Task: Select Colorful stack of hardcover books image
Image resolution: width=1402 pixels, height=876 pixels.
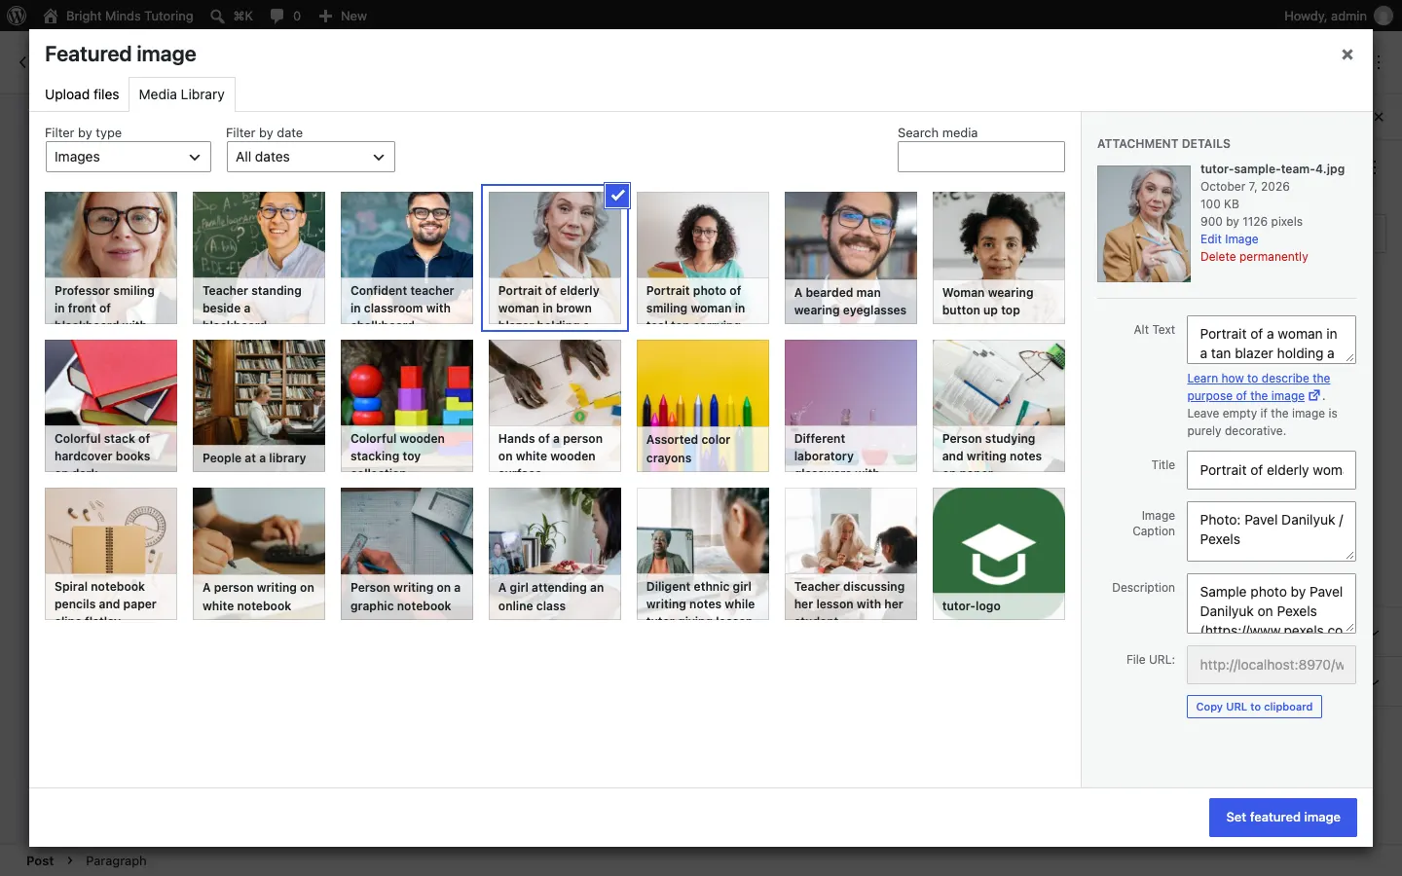Action: 111,406
